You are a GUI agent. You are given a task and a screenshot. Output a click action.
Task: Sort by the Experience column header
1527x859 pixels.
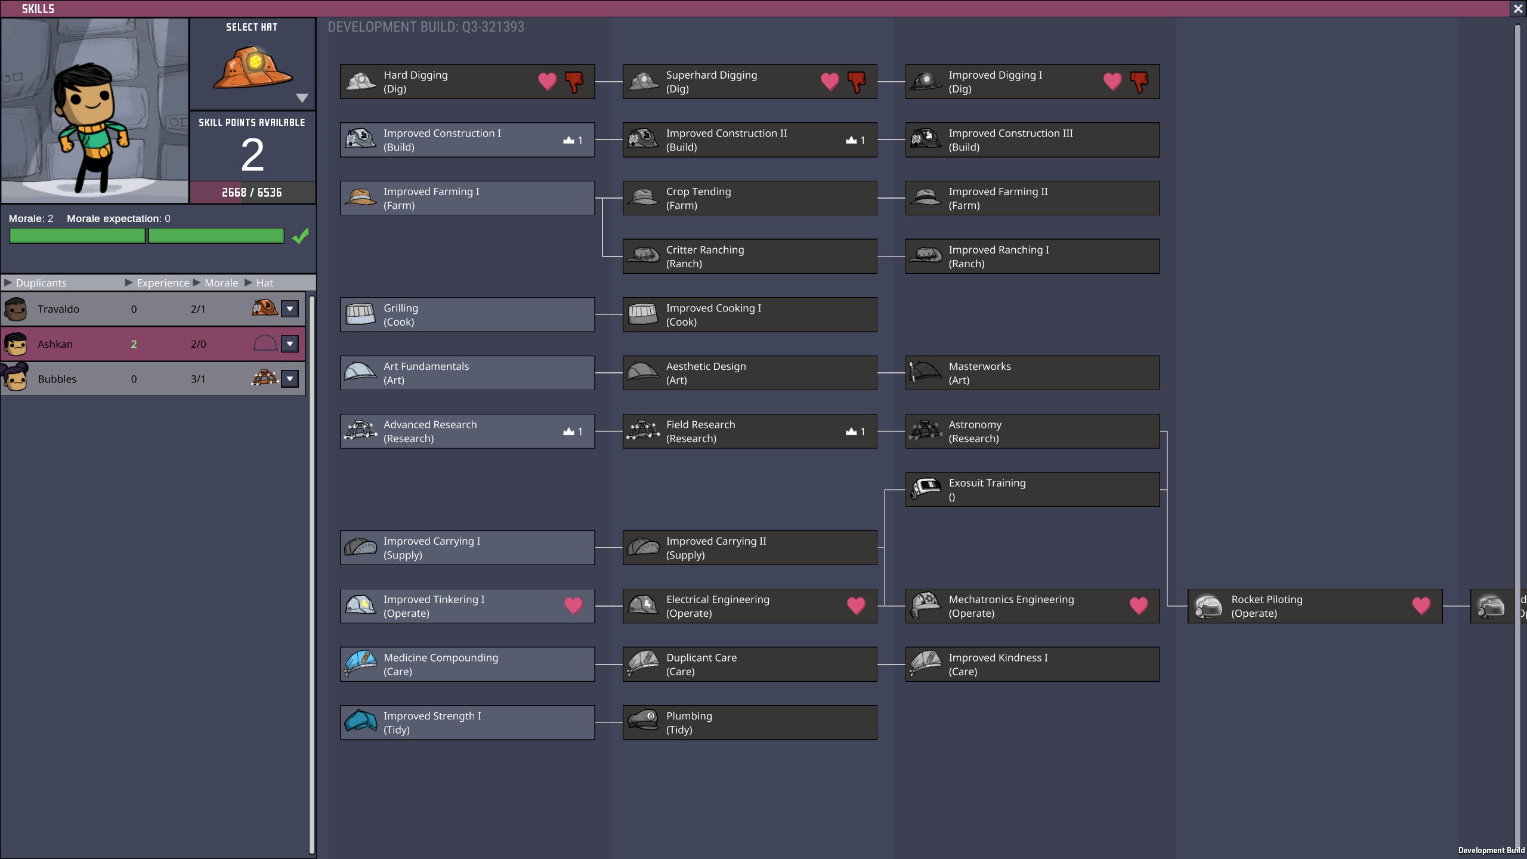tap(162, 283)
